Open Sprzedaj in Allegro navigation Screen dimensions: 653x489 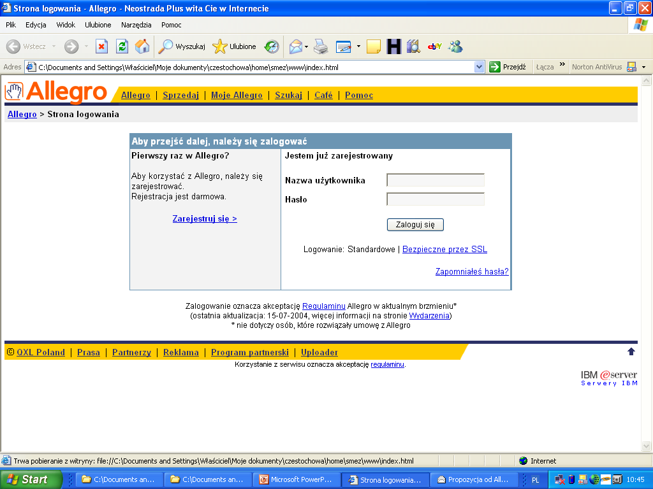(x=180, y=96)
